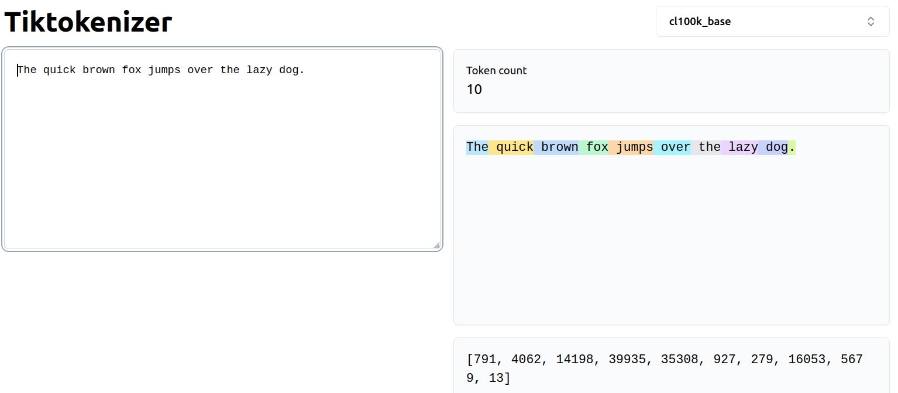Click the Token count value 10
Viewport: 898px width, 393px height.
click(474, 89)
